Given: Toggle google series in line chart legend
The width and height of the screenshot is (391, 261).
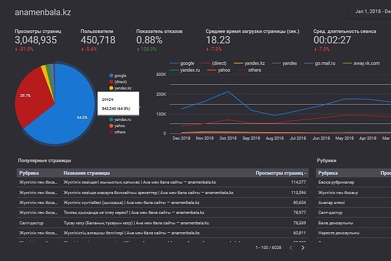Looking at the screenshot, I should (182, 63).
